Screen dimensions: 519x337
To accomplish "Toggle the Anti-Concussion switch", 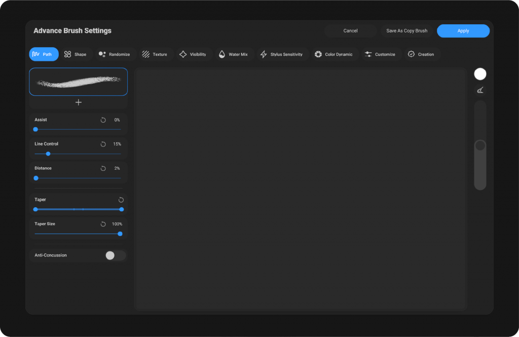I will pos(115,255).
